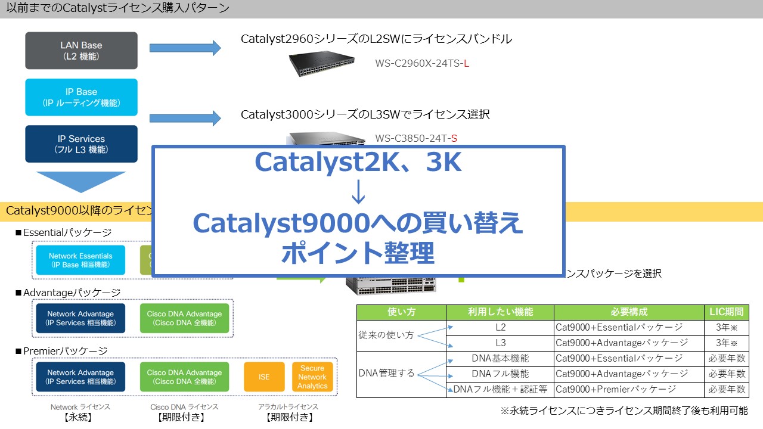Image resolution: width=763 pixels, height=429 pixels.
Task: Click Cisco DNA Advantage box in Premierパッケージ
Action: pos(184,377)
